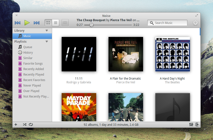This screenshot has width=213, height=140.
Task: Switch to album grid view
Action: [x=48, y=23]
